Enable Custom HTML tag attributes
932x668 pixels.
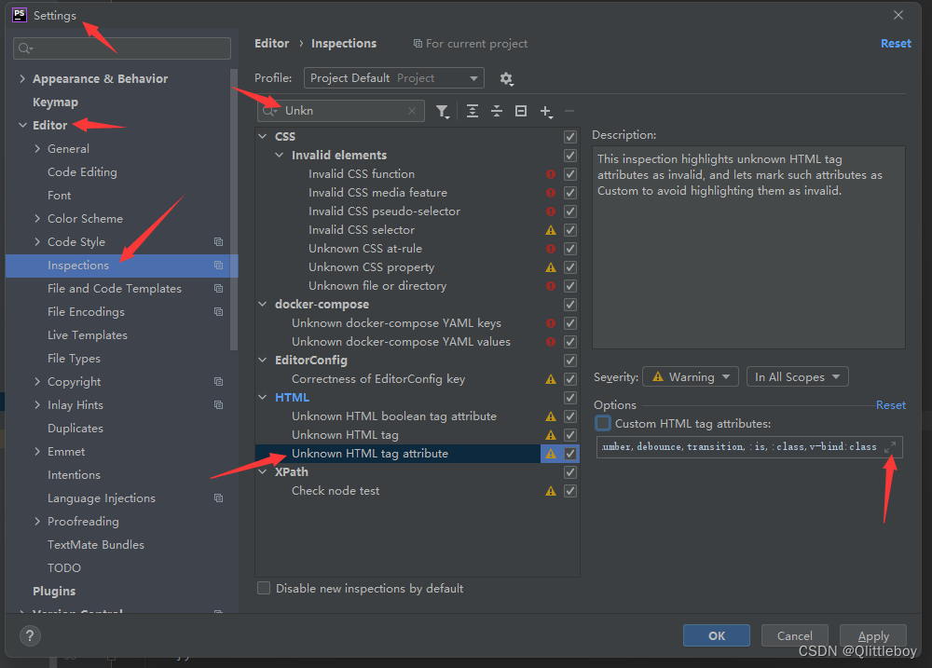(602, 422)
